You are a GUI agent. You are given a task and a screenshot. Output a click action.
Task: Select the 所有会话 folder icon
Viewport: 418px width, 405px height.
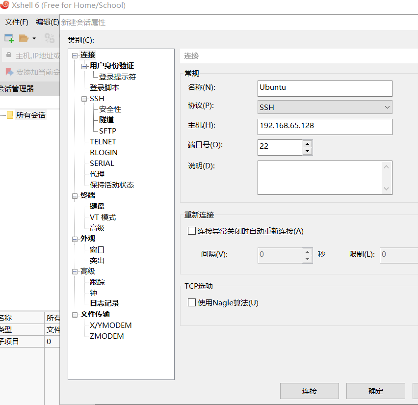10,115
